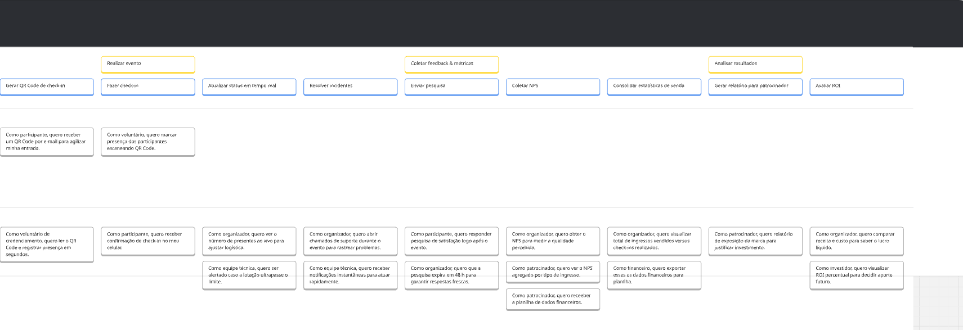
Task: Click the 'Enviar pesquisa' card
Action: (451, 87)
